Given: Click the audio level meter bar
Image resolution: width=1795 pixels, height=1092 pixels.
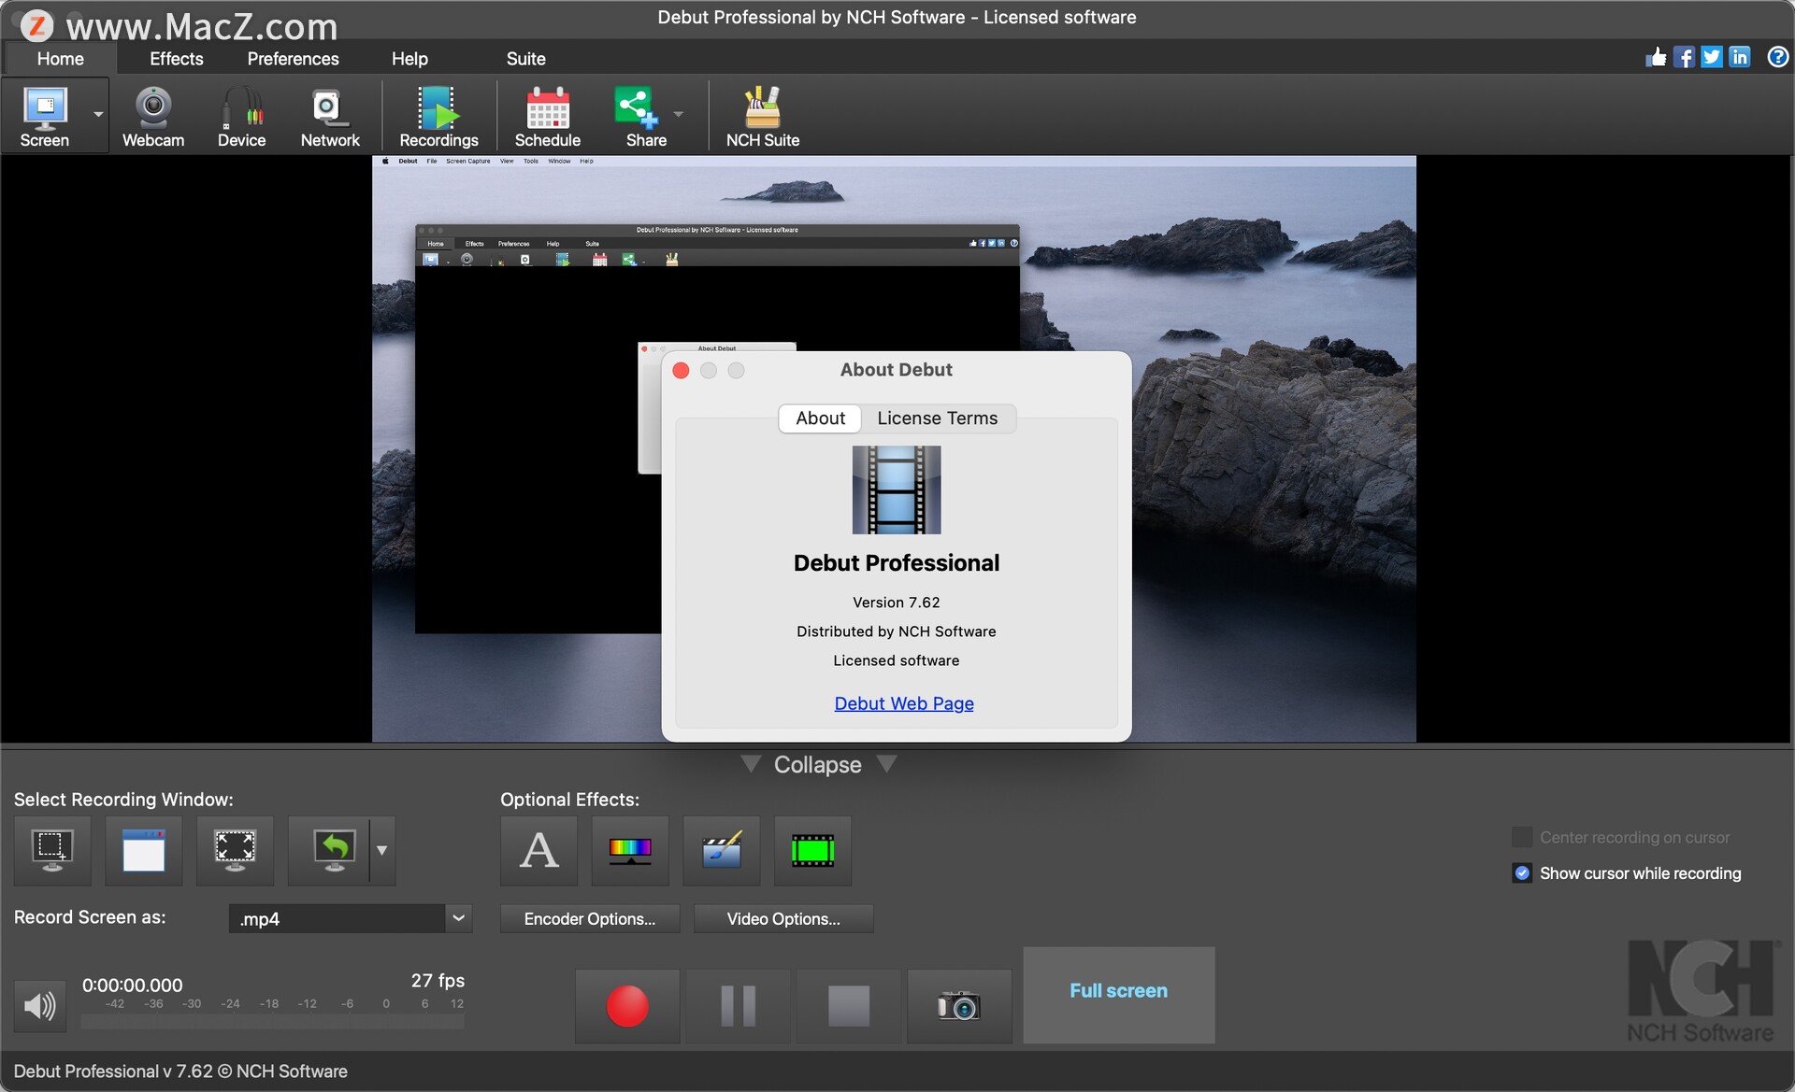Looking at the screenshot, I should [x=272, y=1021].
